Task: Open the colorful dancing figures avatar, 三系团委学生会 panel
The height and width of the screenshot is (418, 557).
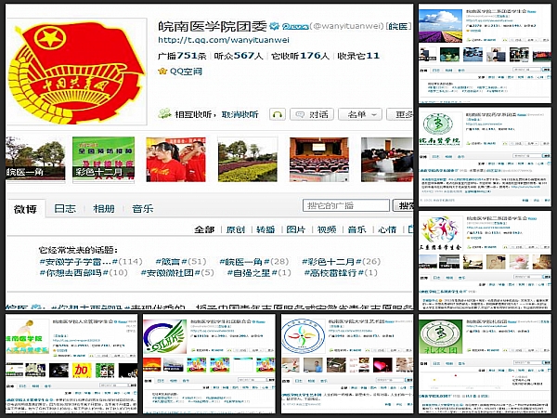Action: pyautogui.click(x=439, y=233)
